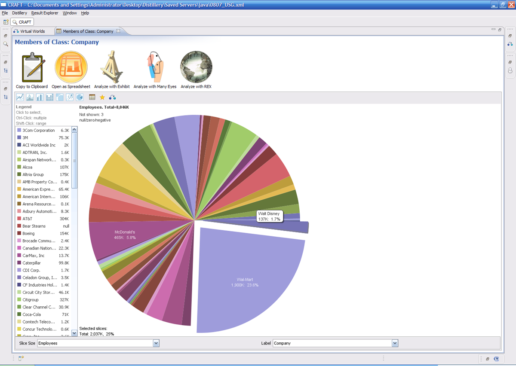The width and height of the screenshot is (516, 366).
Task: Select the Citigroup legend entry
Action: tap(43, 299)
